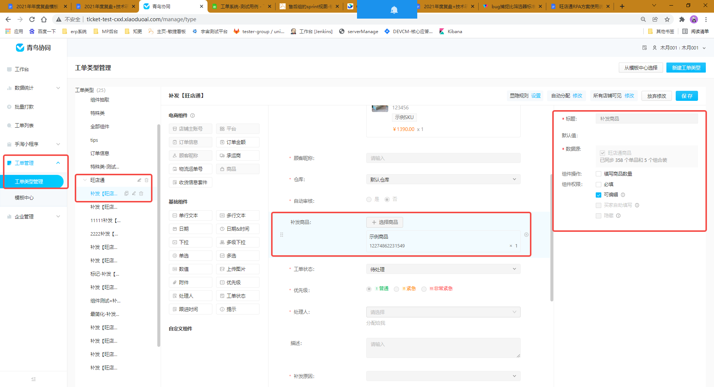
Task: Click the edit pencil icon on 旺店通 row
Action: click(x=139, y=180)
